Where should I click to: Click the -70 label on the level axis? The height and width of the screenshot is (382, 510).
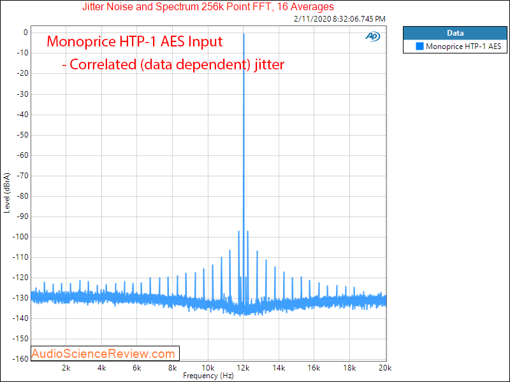click(x=22, y=176)
